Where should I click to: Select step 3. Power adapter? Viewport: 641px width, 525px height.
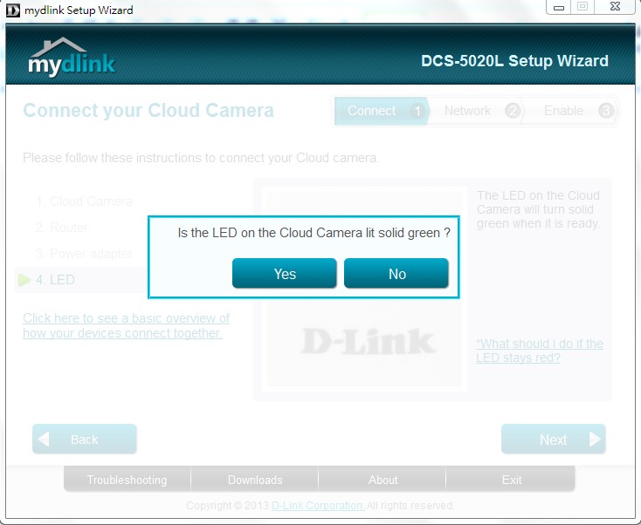(84, 254)
